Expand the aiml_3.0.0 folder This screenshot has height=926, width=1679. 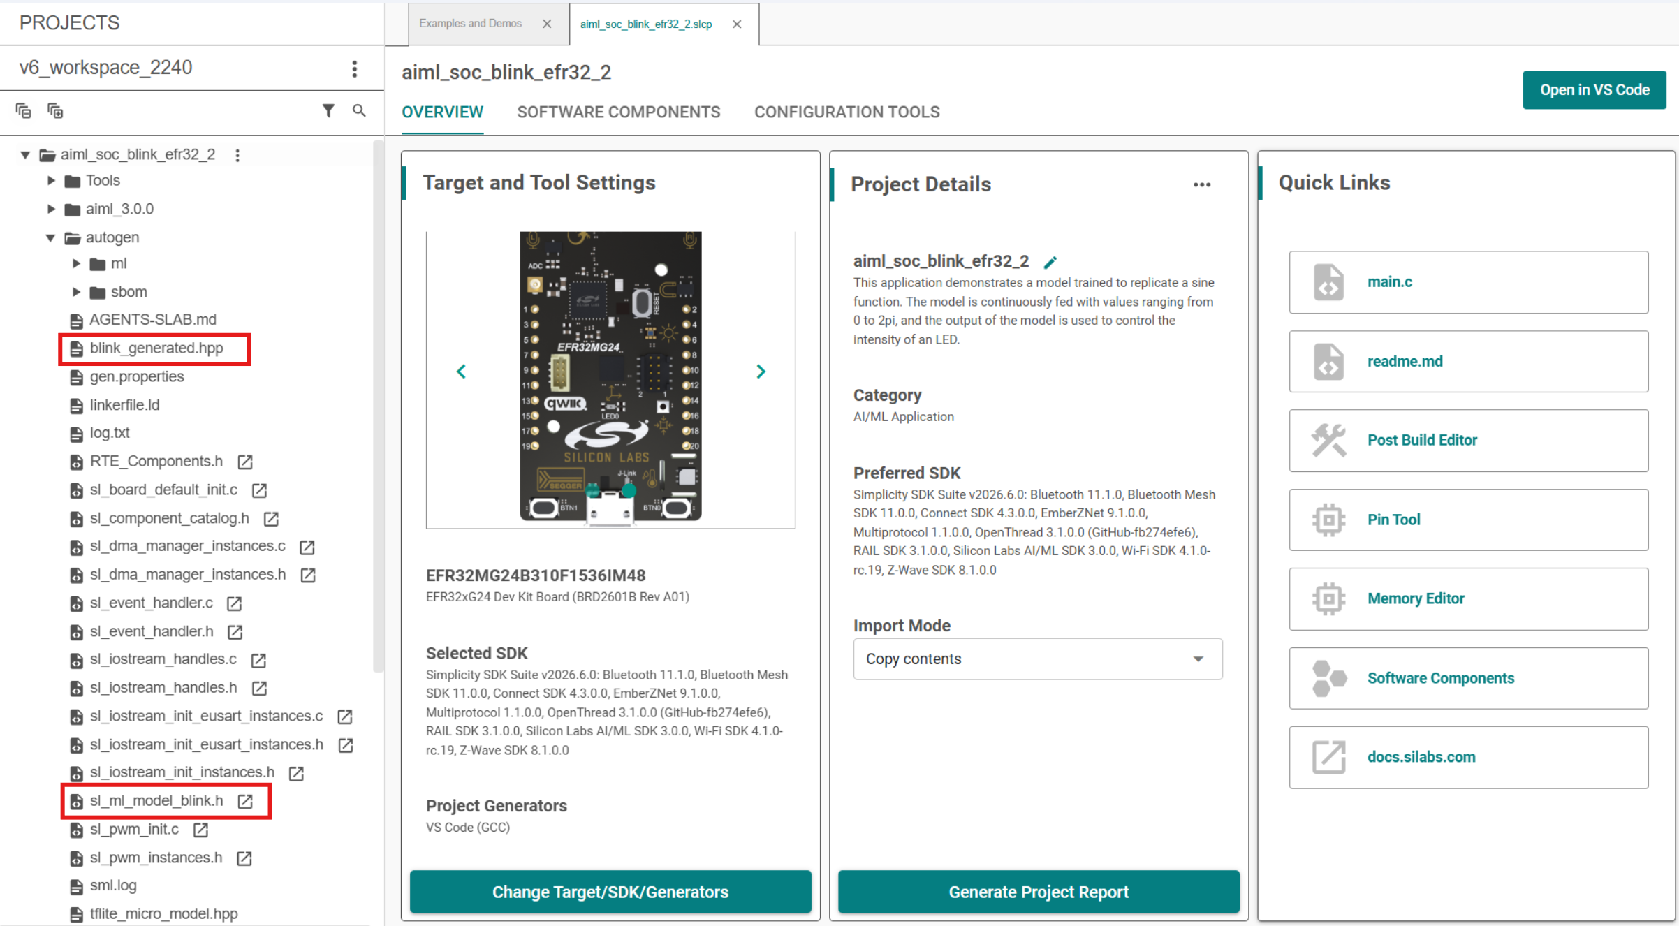(x=51, y=210)
